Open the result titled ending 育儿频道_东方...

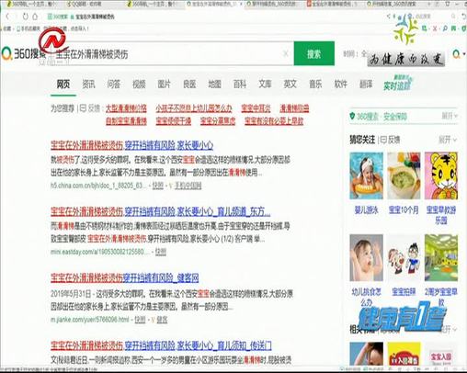pos(161,211)
